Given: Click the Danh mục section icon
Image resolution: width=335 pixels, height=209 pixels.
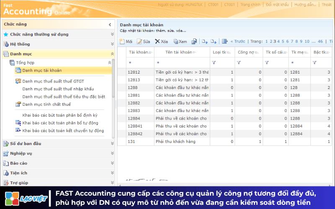Looking at the screenshot, I should [6, 54].
